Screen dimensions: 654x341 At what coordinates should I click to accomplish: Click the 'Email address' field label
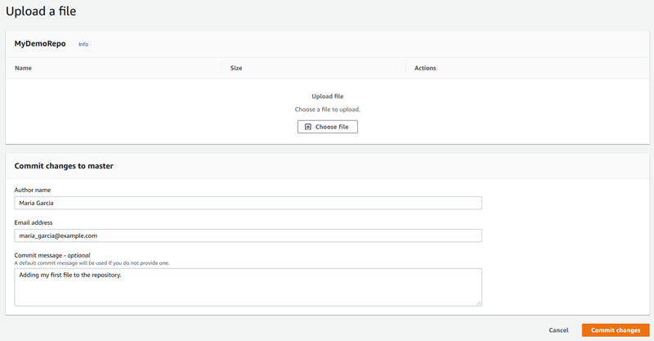click(x=35, y=222)
